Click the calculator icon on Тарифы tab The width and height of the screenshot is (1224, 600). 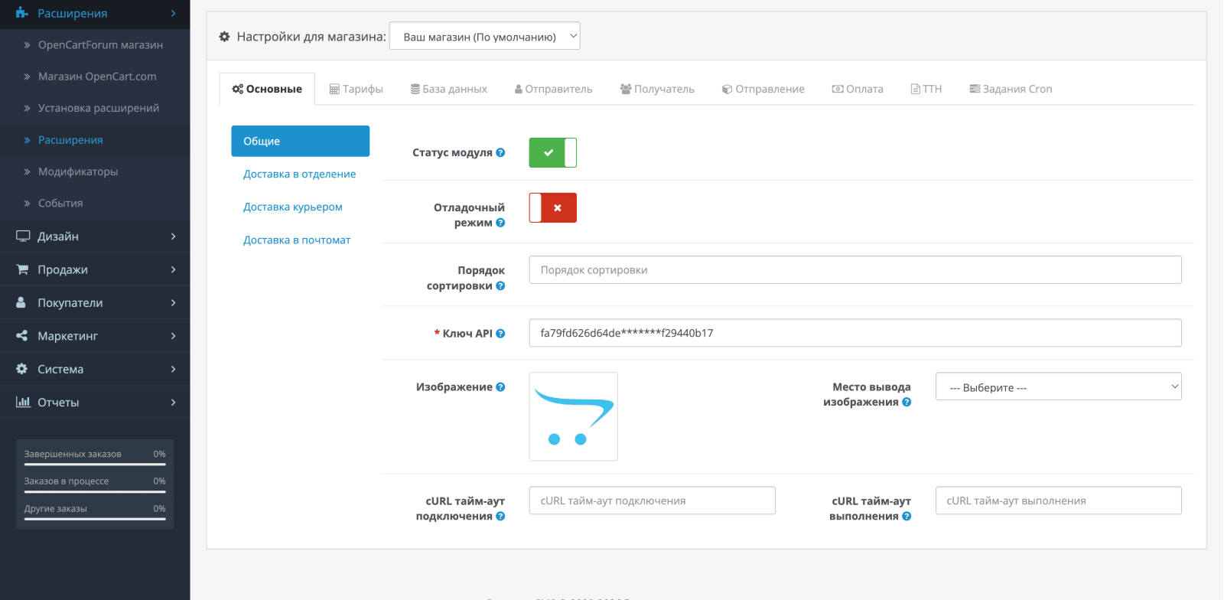(x=334, y=89)
